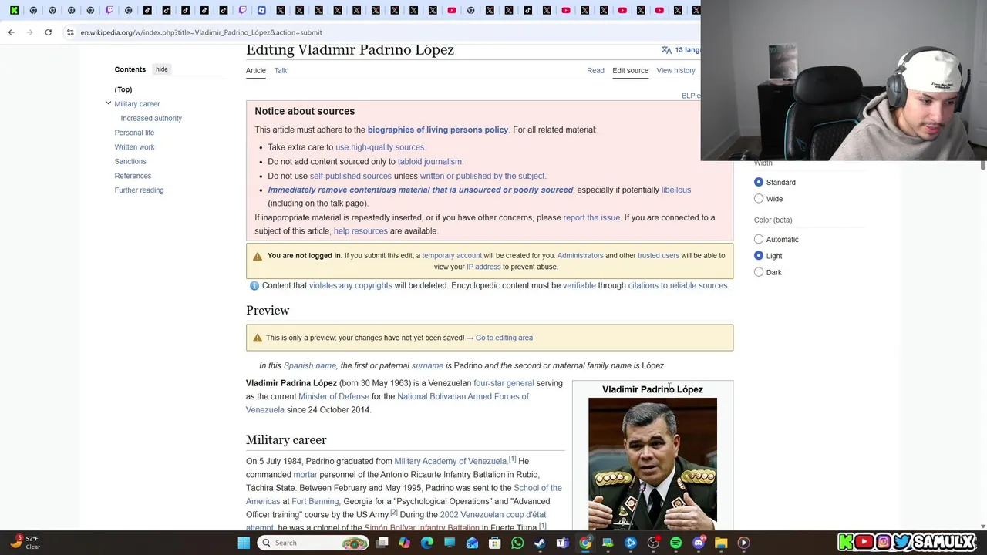The image size is (987, 555).
Task: Open self-published sources link
Action: (x=351, y=176)
